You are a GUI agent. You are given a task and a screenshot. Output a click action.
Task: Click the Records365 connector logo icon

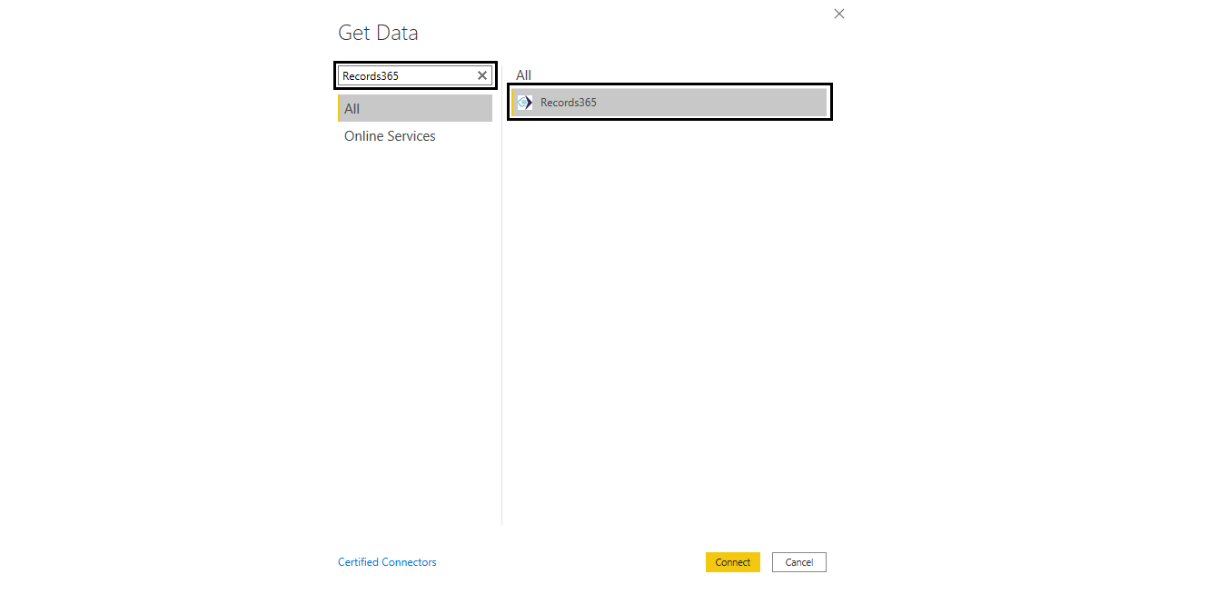click(525, 103)
